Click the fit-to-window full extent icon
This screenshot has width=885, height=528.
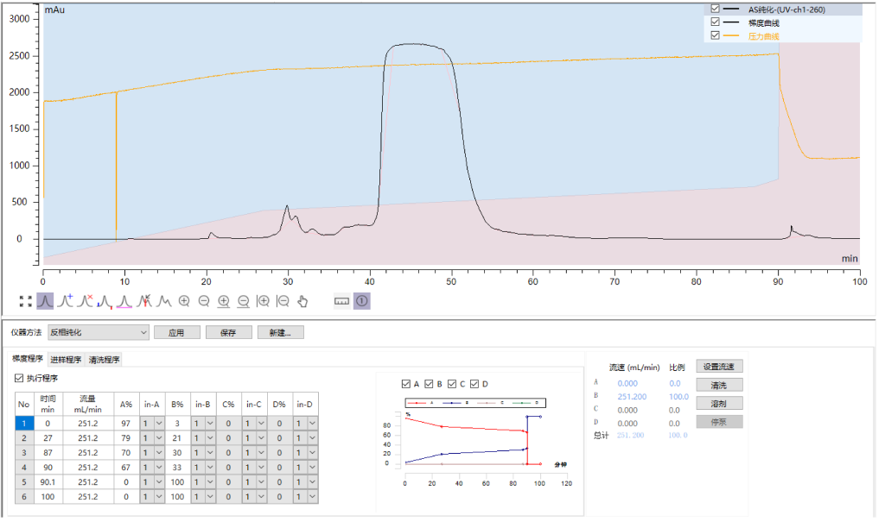click(x=25, y=301)
